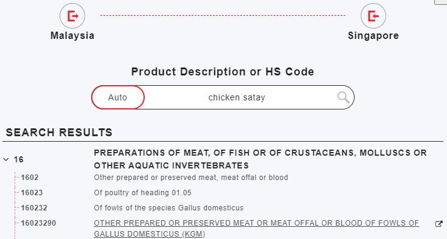Select tree item code 16023
Viewport: 447px width, 239px height.
pos(32,193)
